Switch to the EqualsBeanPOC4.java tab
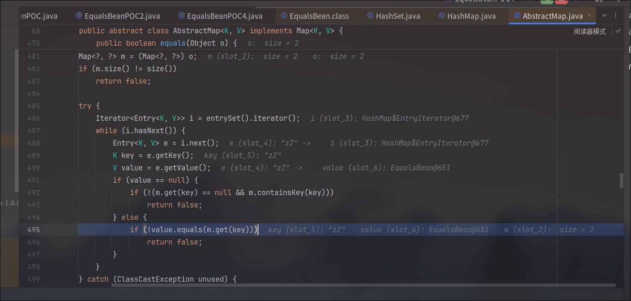 (225, 16)
